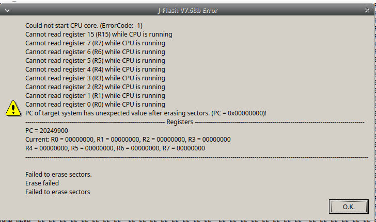The image size is (376, 222).
Task: Select the register 7 (R7) error line
Action: [x=95, y=43]
